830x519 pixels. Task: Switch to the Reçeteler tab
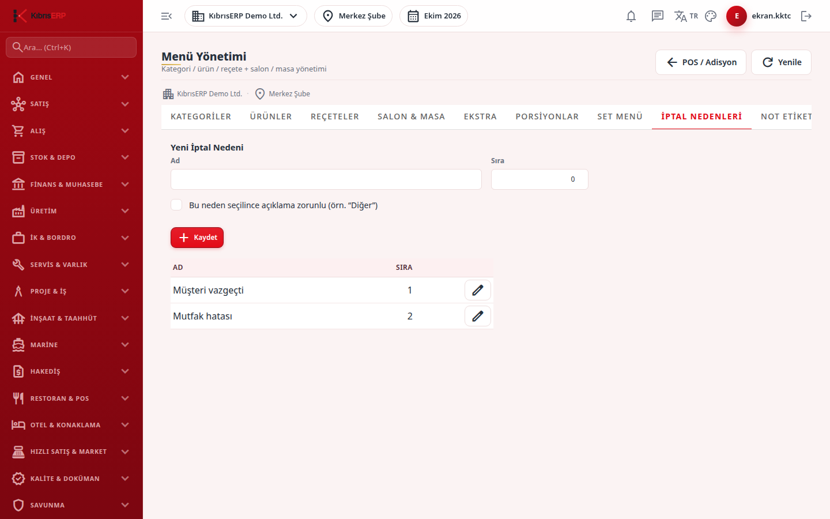(x=335, y=116)
